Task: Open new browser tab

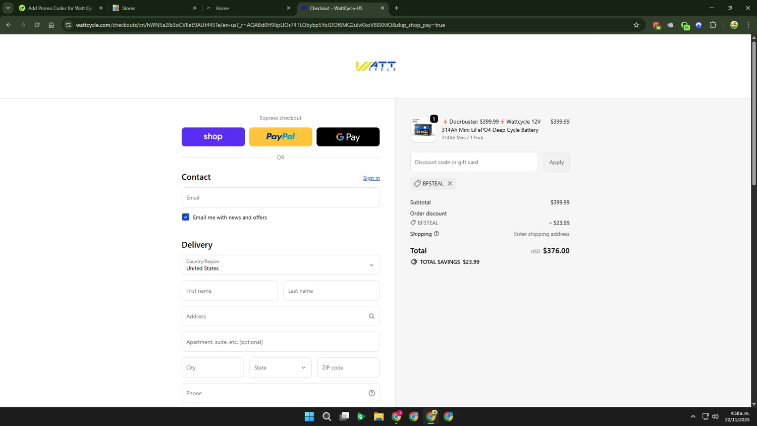Action: click(x=397, y=8)
